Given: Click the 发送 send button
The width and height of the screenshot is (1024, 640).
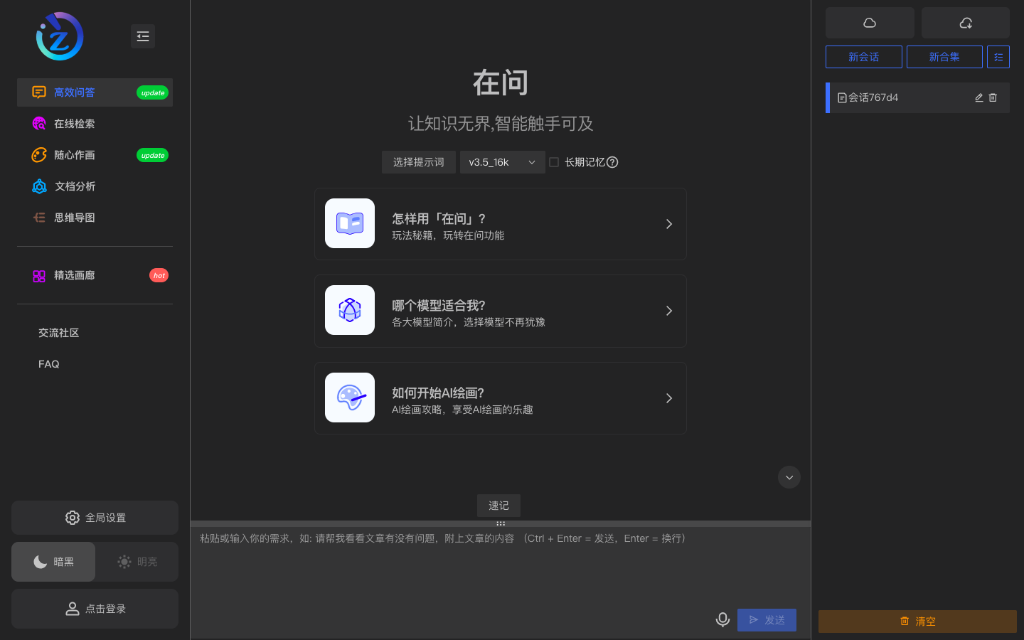Looking at the screenshot, I should pyautogui.click(x=767, y=619).
